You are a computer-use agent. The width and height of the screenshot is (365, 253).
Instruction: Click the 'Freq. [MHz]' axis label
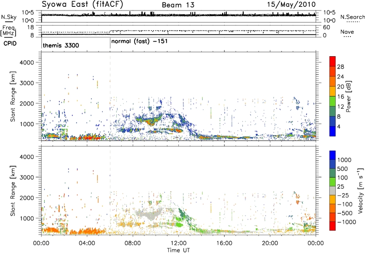click(9, 31)
